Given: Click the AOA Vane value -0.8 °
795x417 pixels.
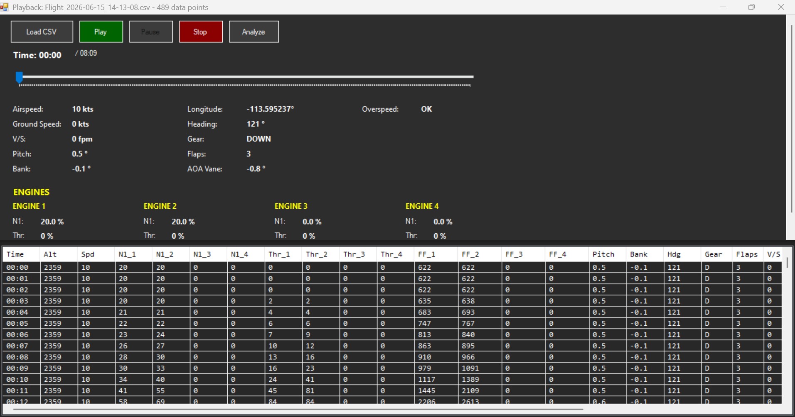Looking at the screenshot, I should 256,169.
